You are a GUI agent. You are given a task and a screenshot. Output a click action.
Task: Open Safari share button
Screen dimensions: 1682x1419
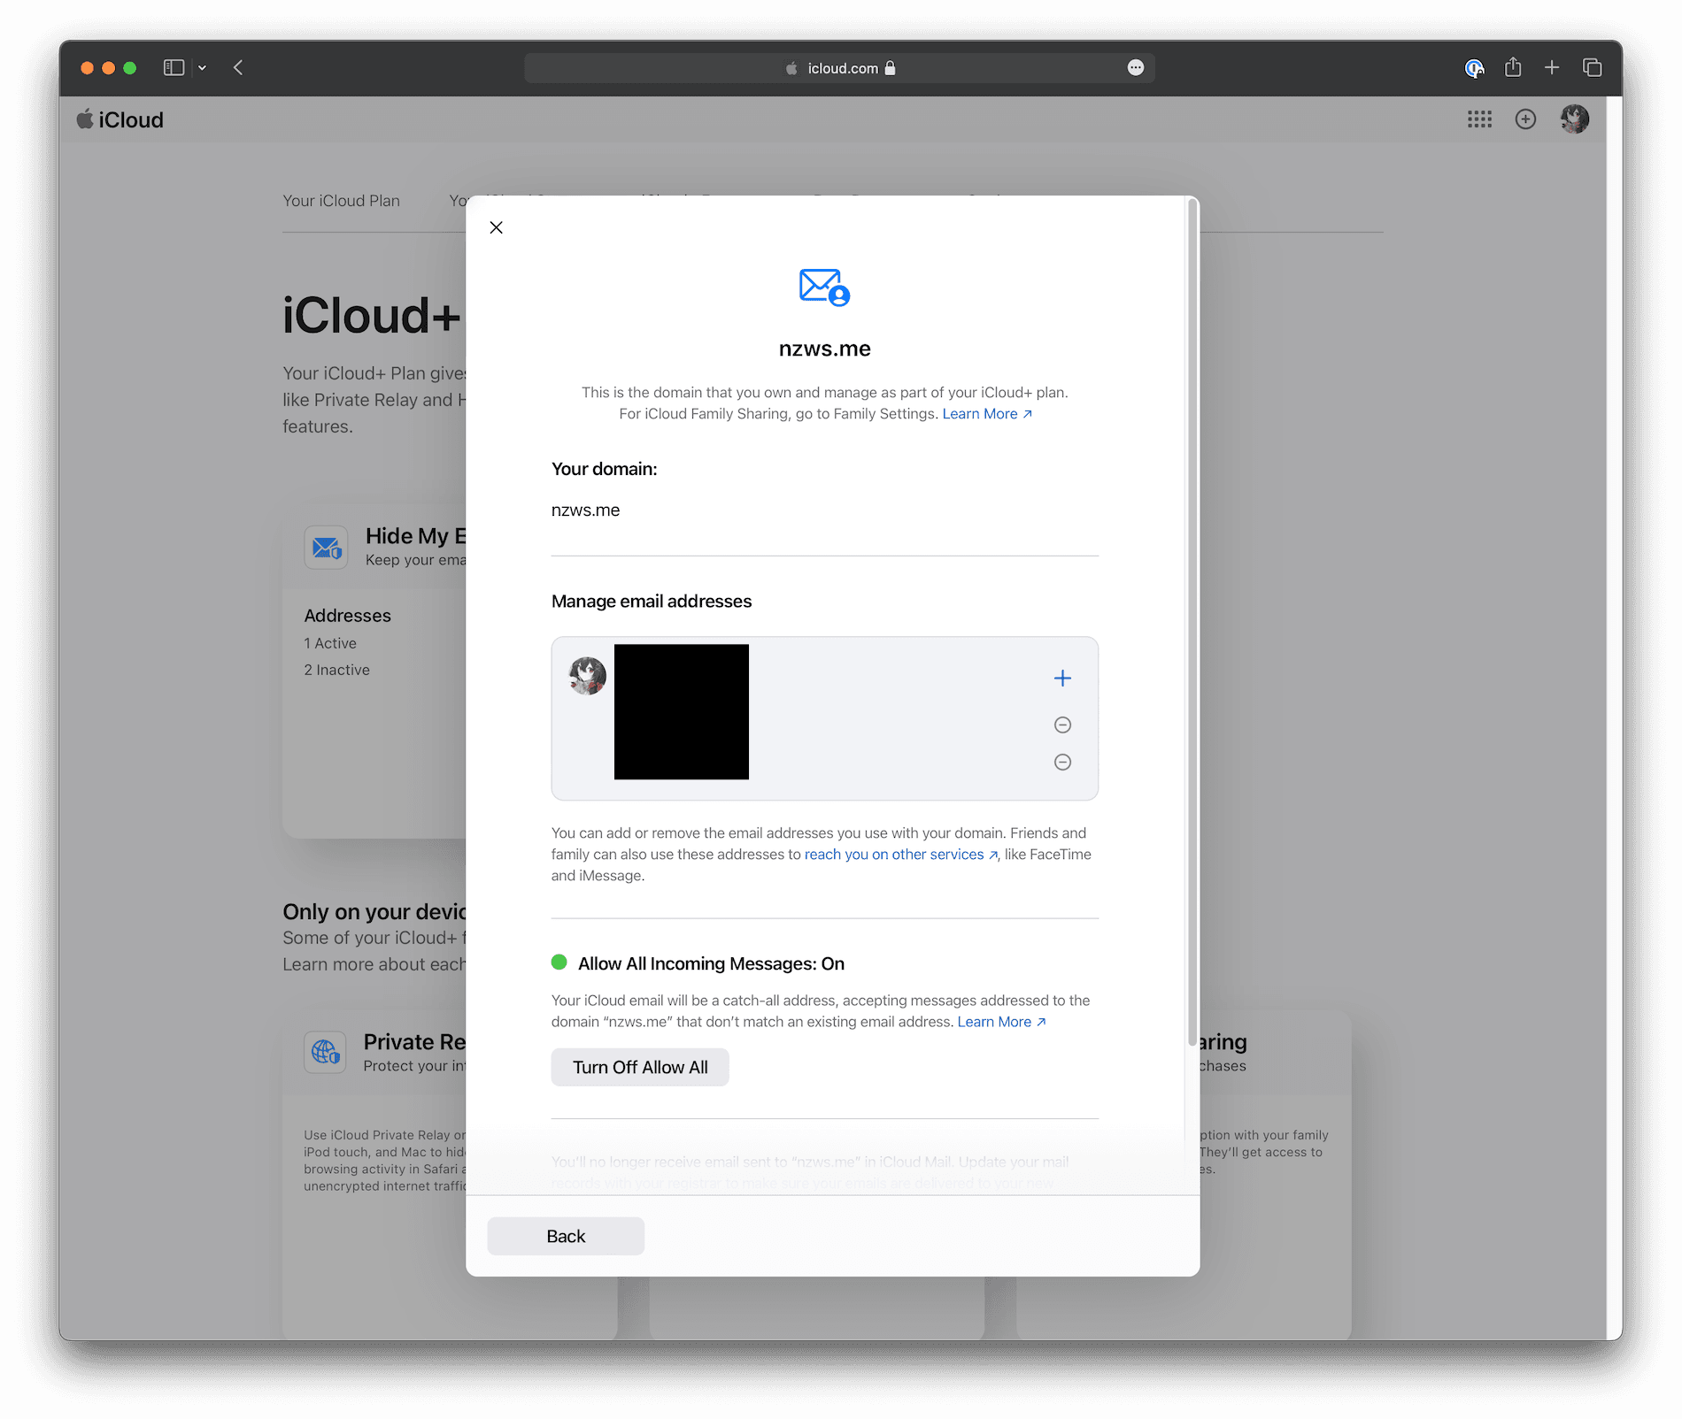coord(1513,67)
